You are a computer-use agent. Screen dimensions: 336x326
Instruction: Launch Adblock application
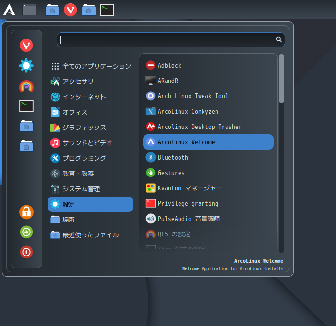pos(208,65)
